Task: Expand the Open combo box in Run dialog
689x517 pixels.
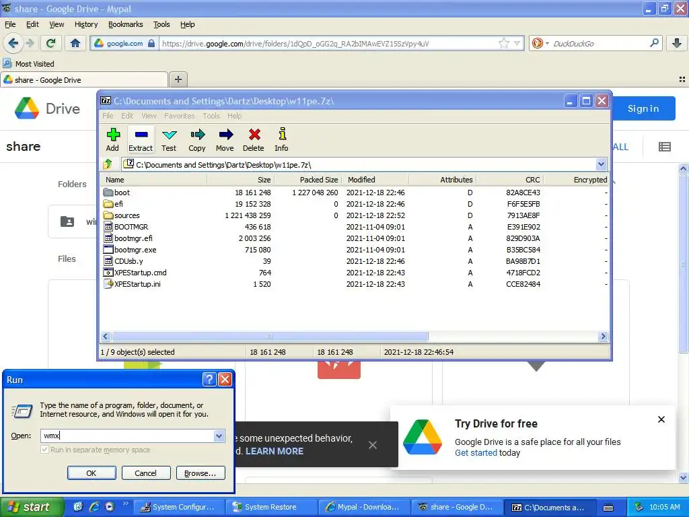Action: pyautogui.click(x=219, y=436)
